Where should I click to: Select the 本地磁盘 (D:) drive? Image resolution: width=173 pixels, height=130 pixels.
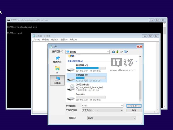point(86,77)
